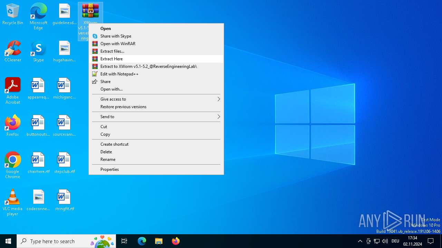Choose Rename in the context menu
Screen dimensions: 442x248
coord(156,159)
